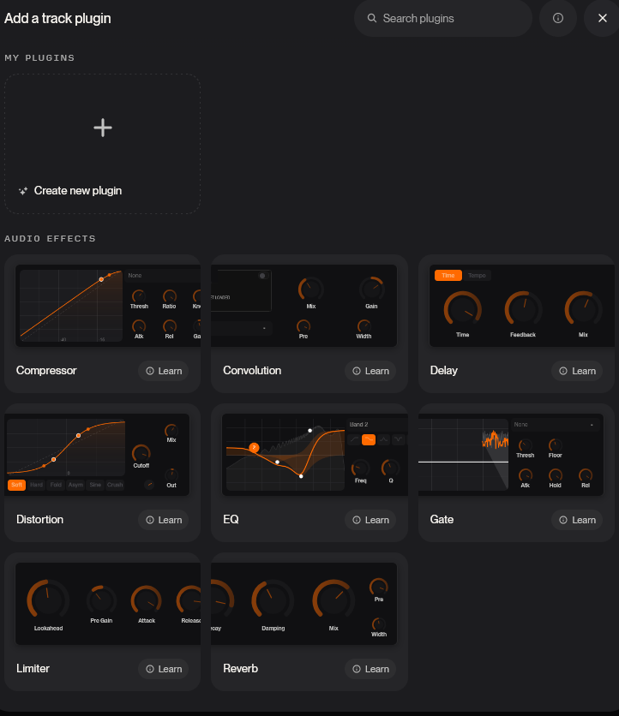Click the plus icon in My Plugins

click(x=103, y=128)
